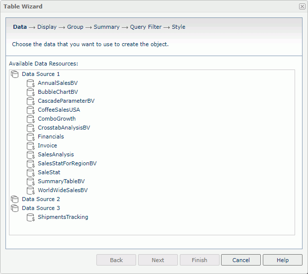The image size is (308, 274).
Task: Pick CrosstabAnalysisBV from the list
Action: (64, 128)
